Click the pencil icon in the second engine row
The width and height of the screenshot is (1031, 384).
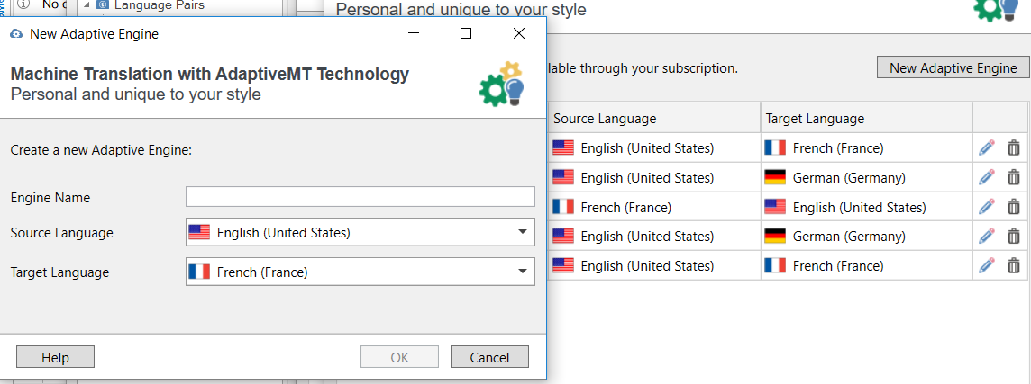pyautogui.click(x=987, y=177)
